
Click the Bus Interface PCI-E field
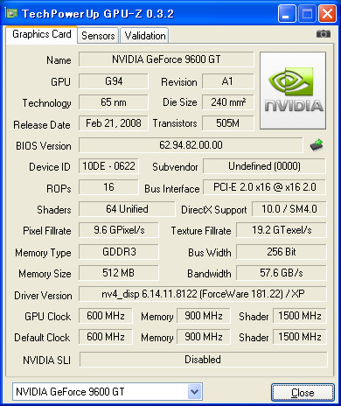click(x=264, y=187)
